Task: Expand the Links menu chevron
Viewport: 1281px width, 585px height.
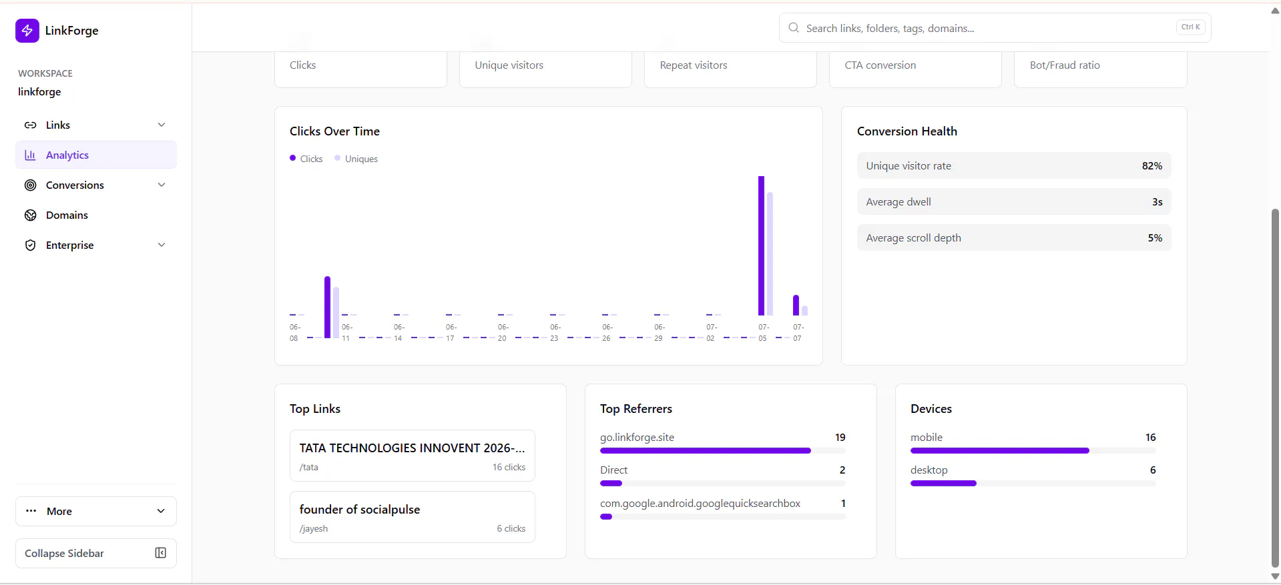Action: click(x=162, y=125)
